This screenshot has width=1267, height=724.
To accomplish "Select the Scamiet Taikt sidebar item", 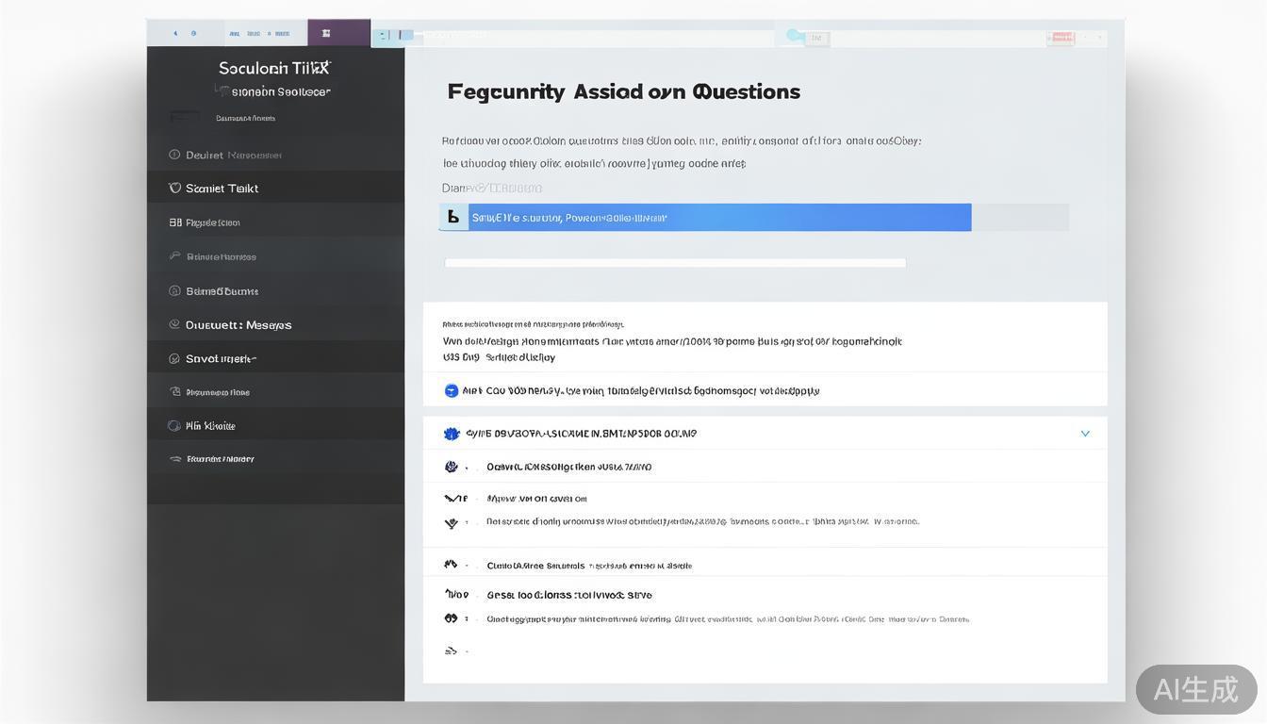I will click(222, 188).
